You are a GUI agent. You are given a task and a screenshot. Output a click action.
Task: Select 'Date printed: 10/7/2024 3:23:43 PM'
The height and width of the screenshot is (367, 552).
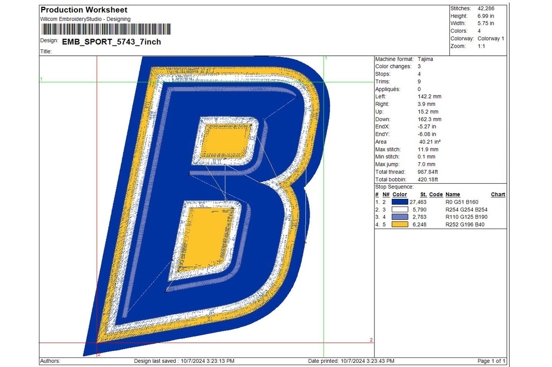click(351, 361)
